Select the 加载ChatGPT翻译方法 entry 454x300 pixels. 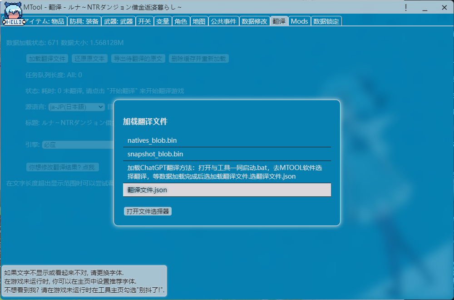tap(227, 172)
